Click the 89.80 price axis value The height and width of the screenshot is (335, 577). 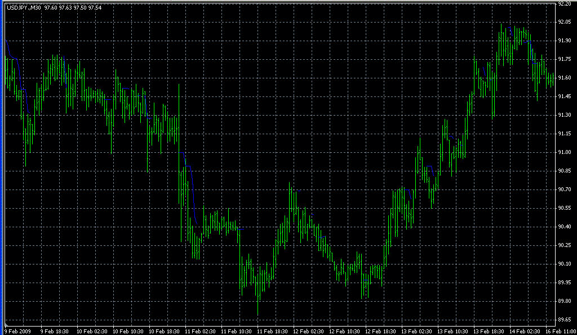[x=563, y=301]
